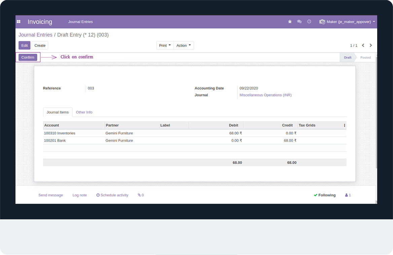
Task: Expand the Print dropdown
Action: click(165, 45)
